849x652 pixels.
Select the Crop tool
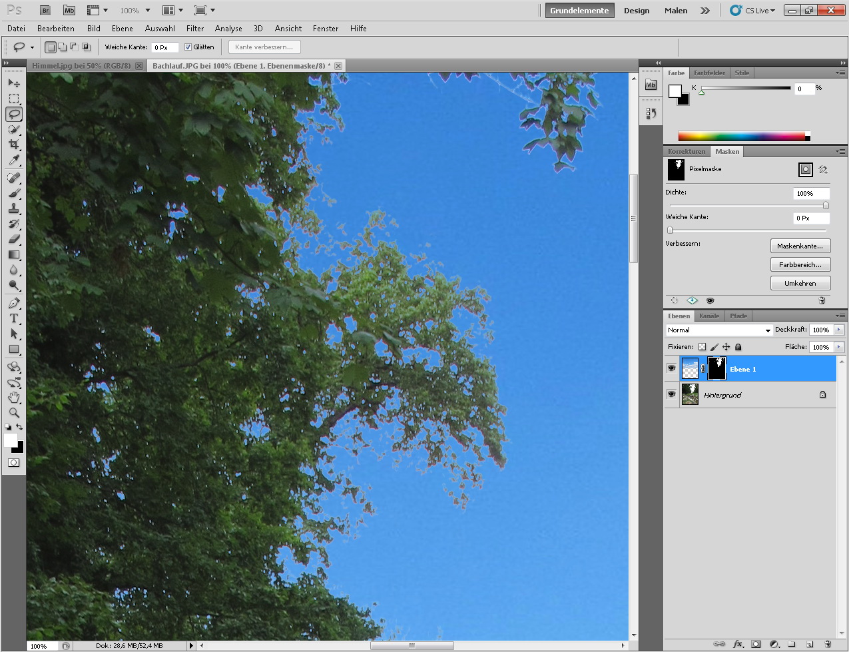[14, 145]
